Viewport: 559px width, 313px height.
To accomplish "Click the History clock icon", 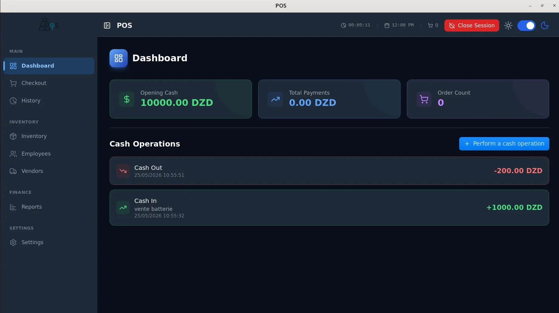I will tap(13, 101).
